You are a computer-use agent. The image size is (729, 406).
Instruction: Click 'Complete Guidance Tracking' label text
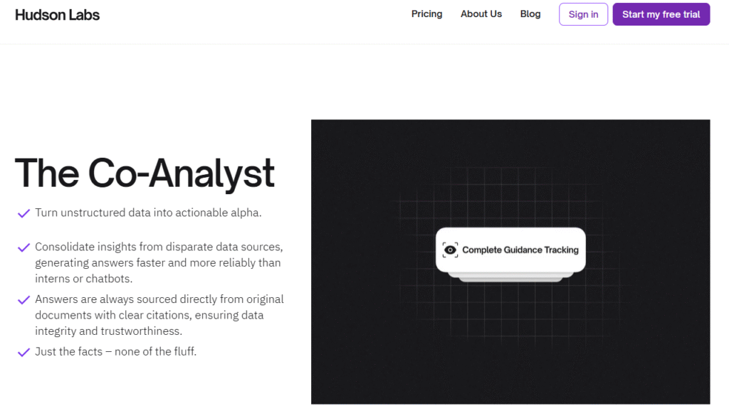(520, 250)
